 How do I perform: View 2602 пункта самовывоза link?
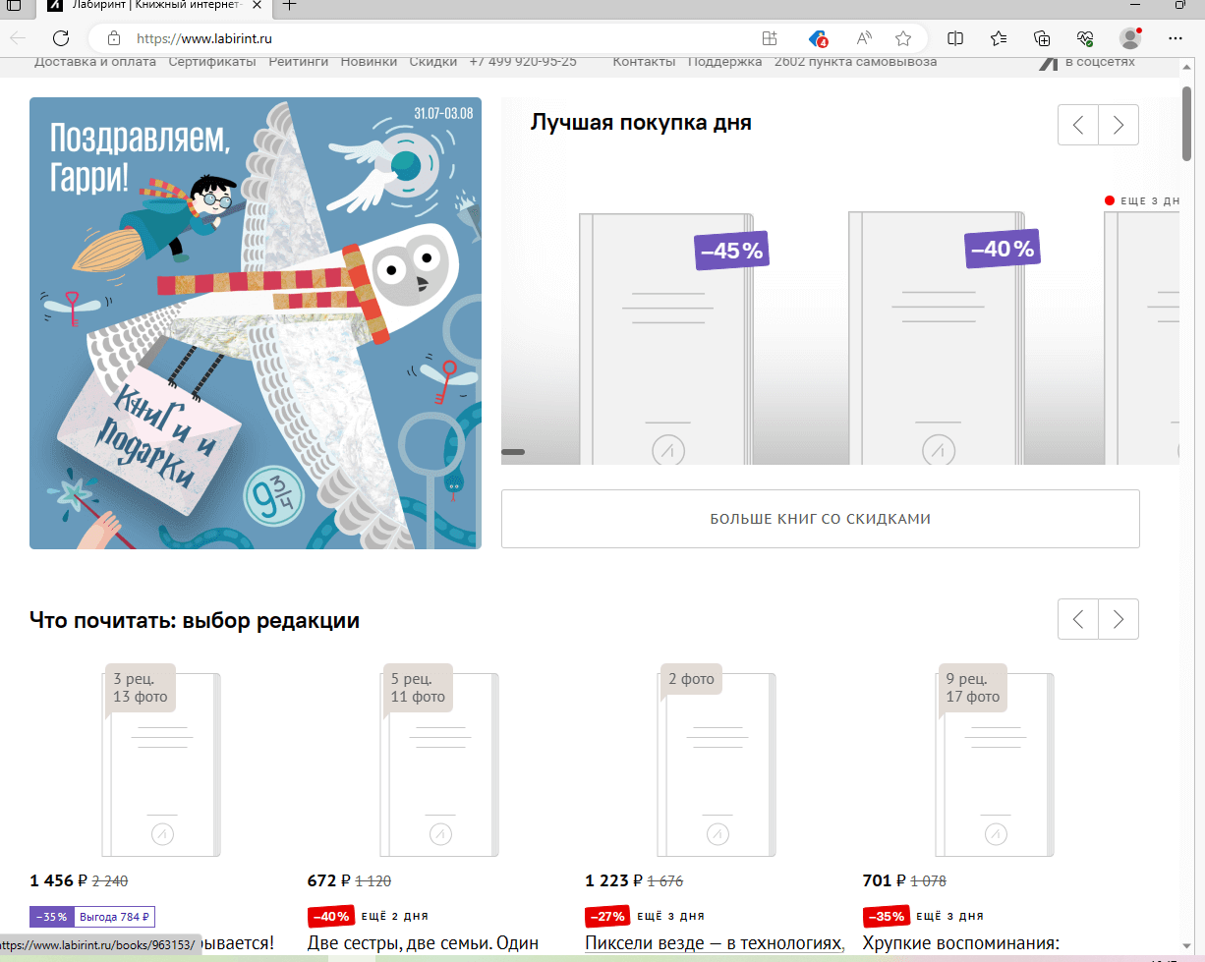pyautogui.click(x=855, y=62)
